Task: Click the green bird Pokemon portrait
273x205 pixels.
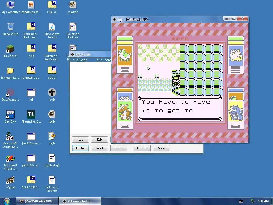Action: (125, 56)
